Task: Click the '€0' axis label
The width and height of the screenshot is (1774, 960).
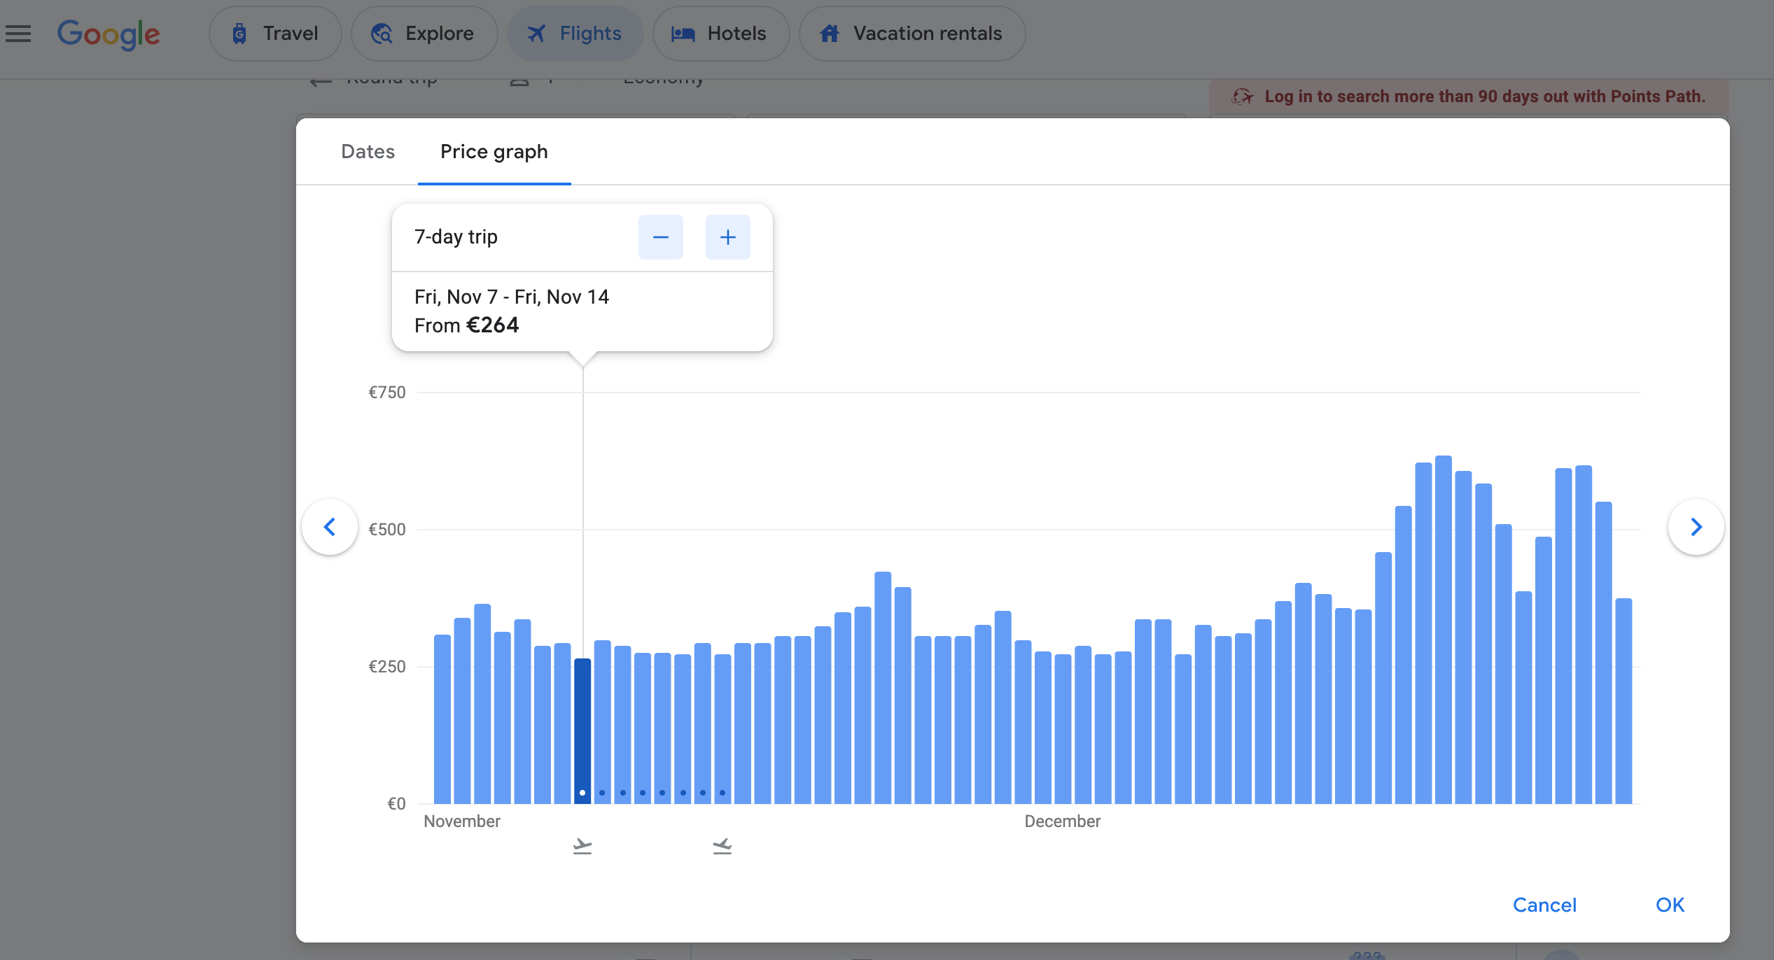Action: [396, 803]
